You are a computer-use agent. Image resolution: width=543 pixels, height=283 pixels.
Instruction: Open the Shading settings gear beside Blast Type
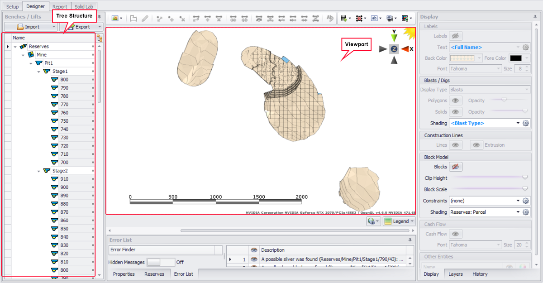[x=525, y=123]
